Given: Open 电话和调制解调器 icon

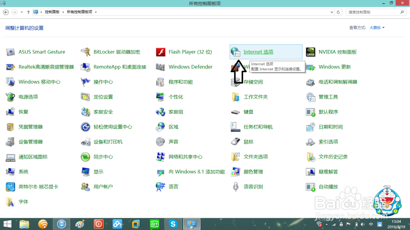Looking at the screenshot, I should [x=310, y=82].
